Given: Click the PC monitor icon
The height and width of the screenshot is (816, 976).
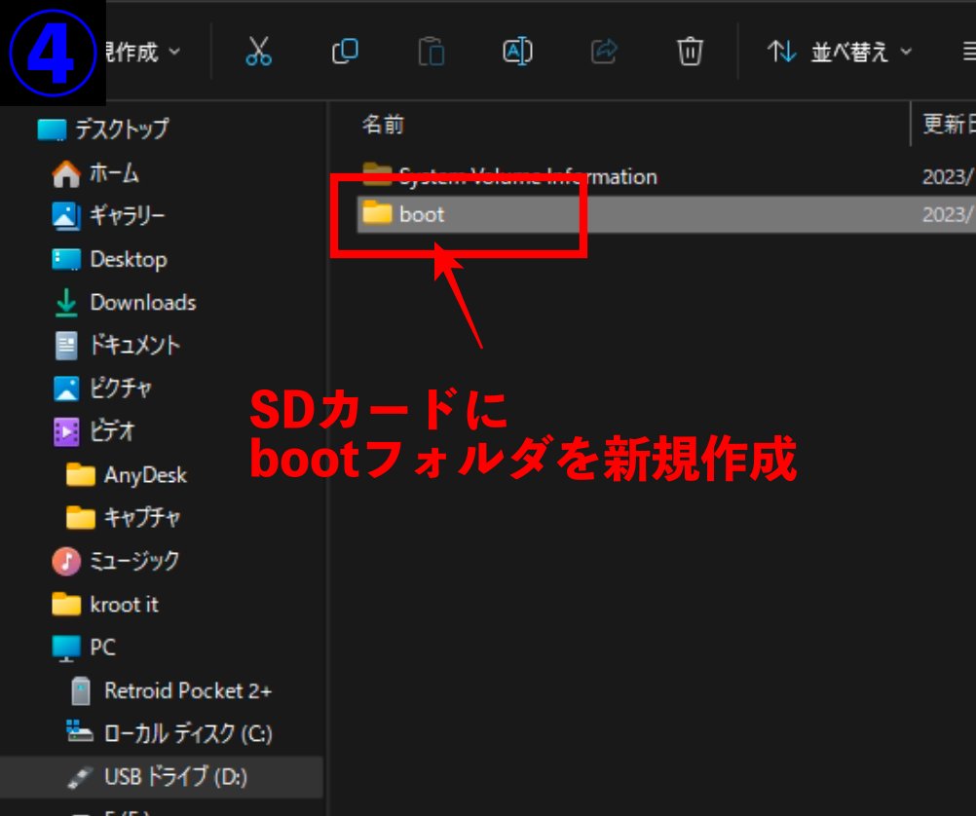Looking at the screenshot, I should click(66, 648).
